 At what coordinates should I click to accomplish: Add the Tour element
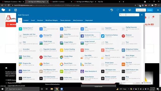(131, 43)
